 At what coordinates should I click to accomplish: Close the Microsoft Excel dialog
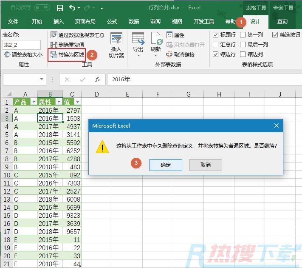277,125
